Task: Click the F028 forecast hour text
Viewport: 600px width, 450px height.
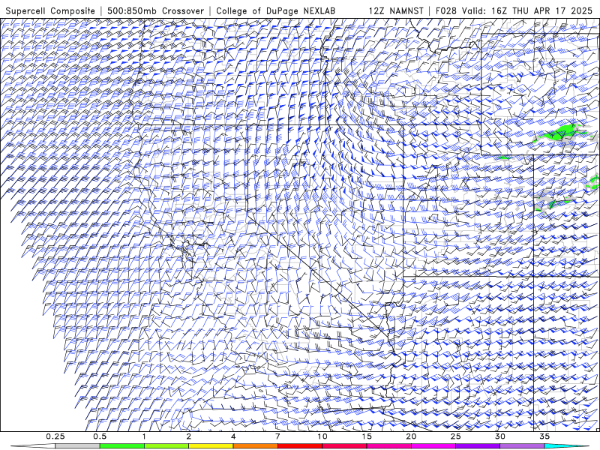Action: pyautogui.click(x=446, y=10)
